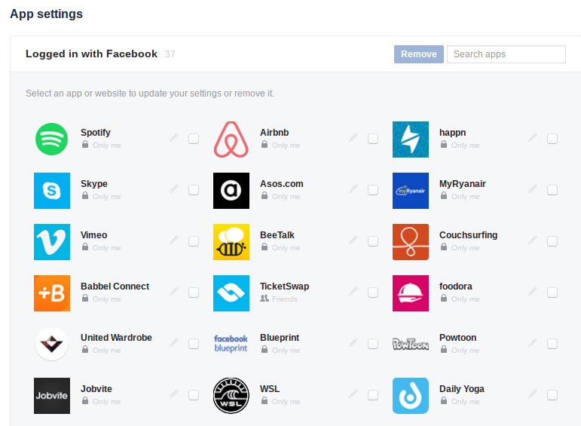Tick the Powtoon checkbox
This screenshot has height=426, width=581.
(x=552, y=344)
